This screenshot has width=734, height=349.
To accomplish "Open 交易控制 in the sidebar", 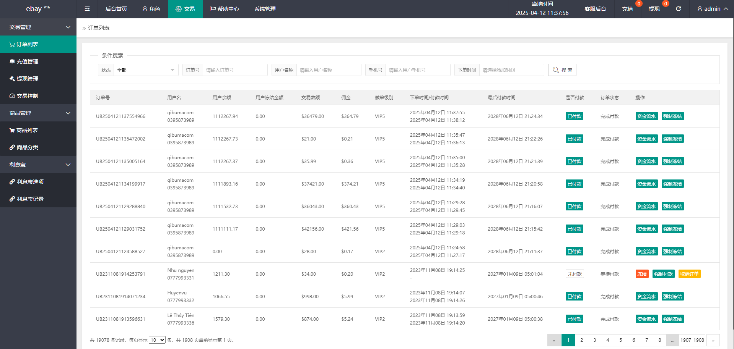I will coord(27,96).
